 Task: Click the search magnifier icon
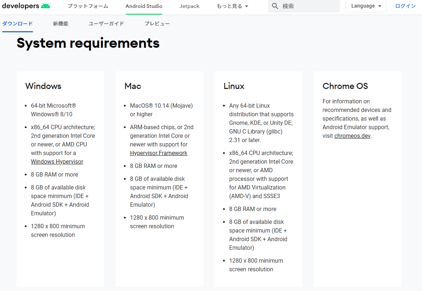pos(275,6)
